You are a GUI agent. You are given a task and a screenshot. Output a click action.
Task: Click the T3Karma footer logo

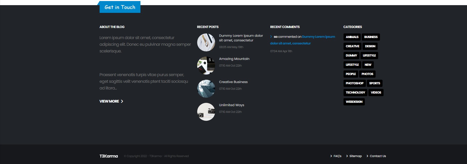(x=109, y=156)
